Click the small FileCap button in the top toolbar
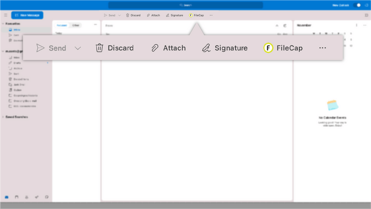 (196, 15)
